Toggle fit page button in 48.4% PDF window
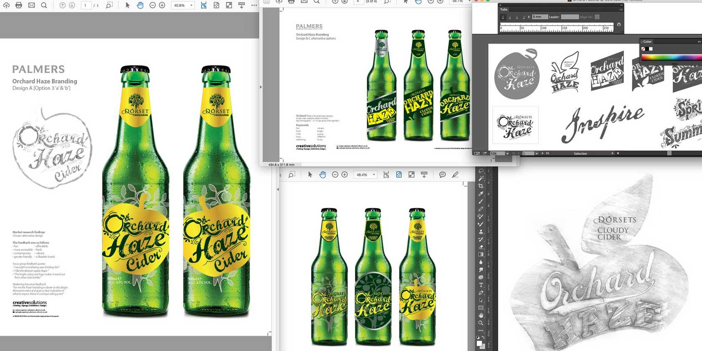 coord(399,175)
